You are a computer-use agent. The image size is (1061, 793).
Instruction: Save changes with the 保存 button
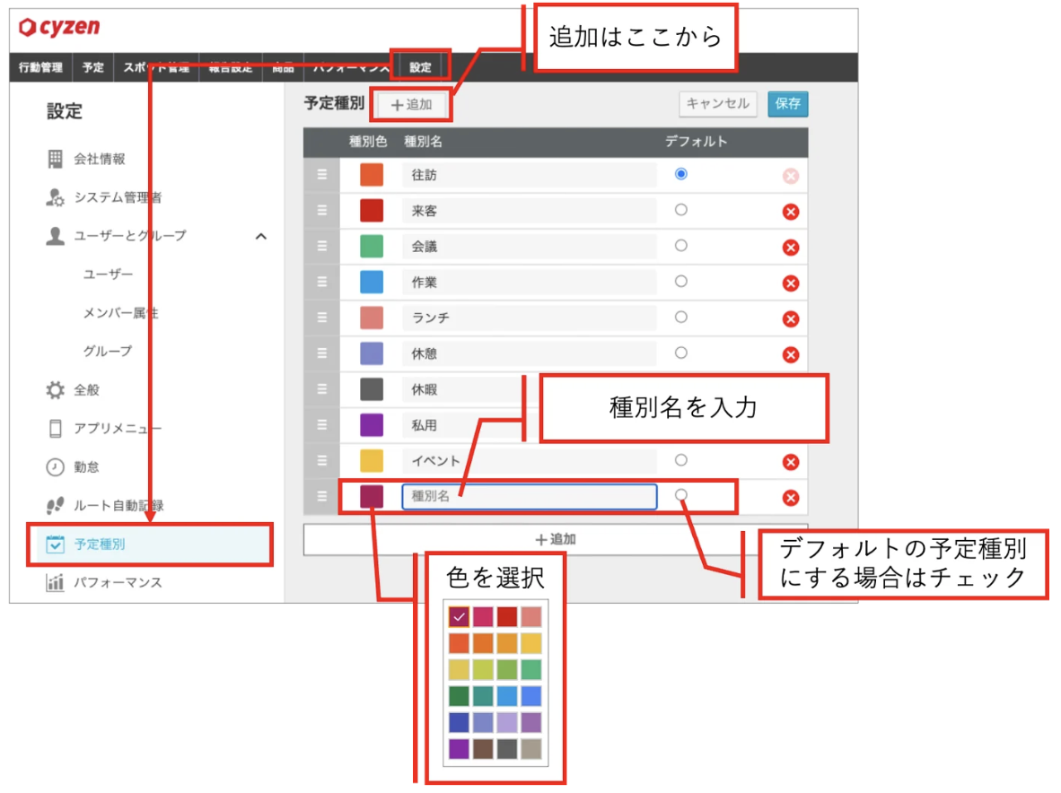(x=787, y=104)
